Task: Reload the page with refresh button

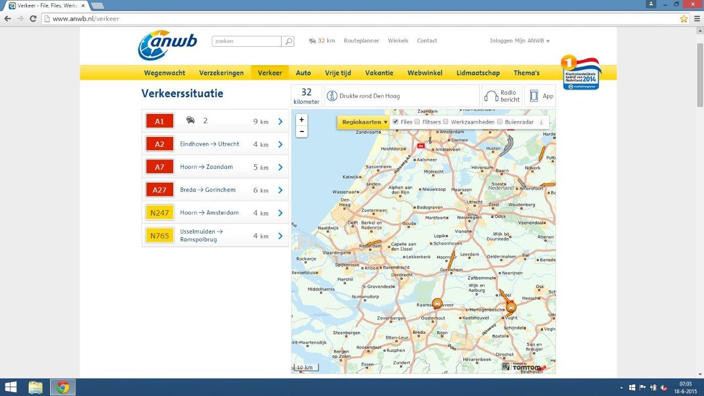Action: pos(33,19)
